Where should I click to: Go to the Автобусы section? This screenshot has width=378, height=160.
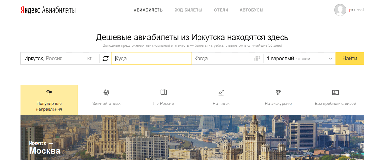251,10
